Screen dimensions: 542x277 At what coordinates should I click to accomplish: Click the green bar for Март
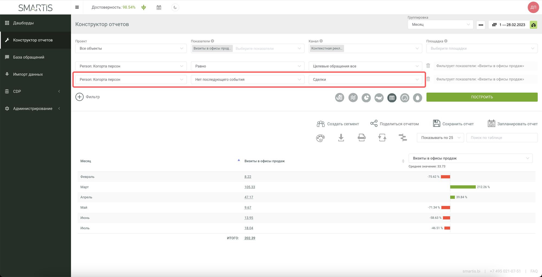point(463,187)
